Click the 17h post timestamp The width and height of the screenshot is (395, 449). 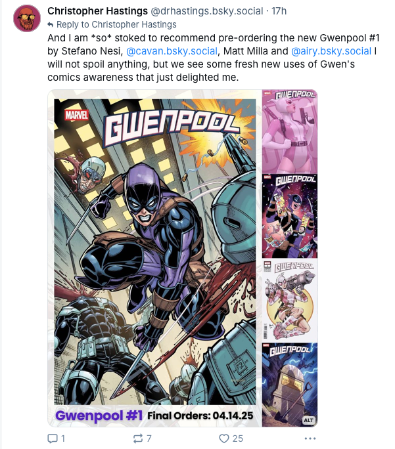click(x=279, y=11)
